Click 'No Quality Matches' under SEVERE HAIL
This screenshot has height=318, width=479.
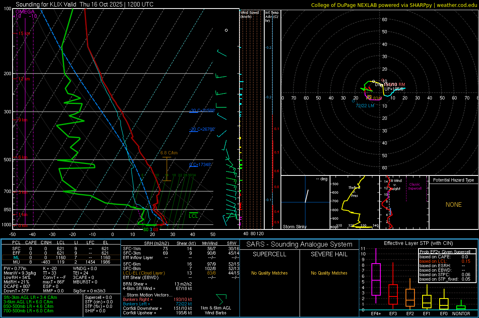click(x=329, y=273)
